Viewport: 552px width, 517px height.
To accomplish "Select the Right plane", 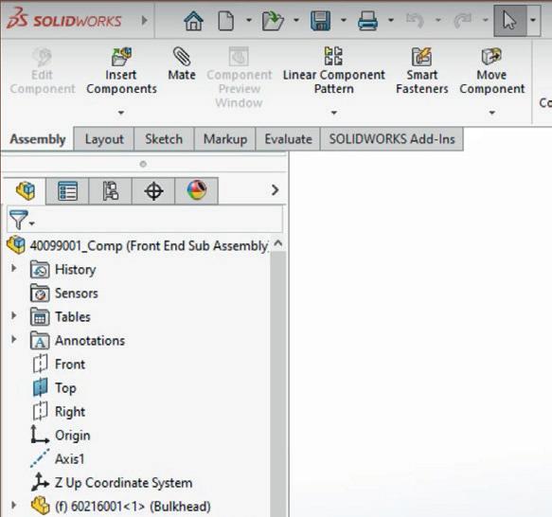I will pos(59,411).
